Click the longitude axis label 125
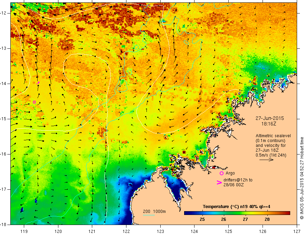Image resolution: width=304 pixels, height=235 pixels. coord(229,231)
